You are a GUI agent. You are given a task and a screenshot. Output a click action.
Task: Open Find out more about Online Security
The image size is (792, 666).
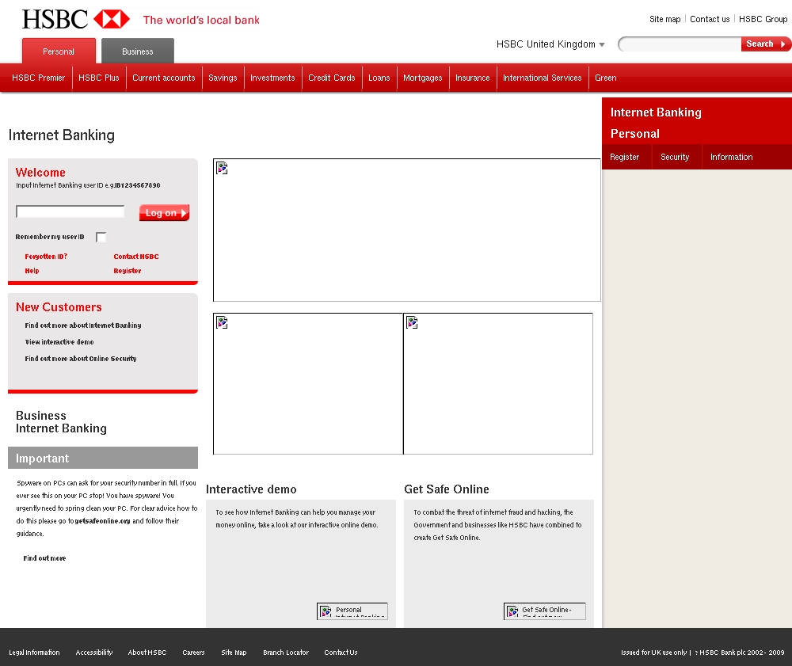81,359
